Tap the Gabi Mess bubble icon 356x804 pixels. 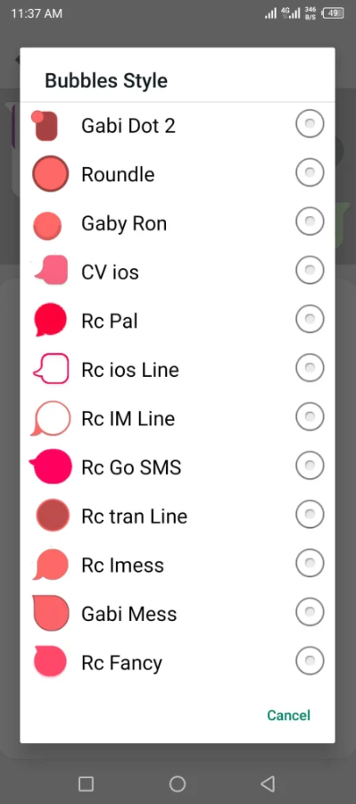point(50,613)
